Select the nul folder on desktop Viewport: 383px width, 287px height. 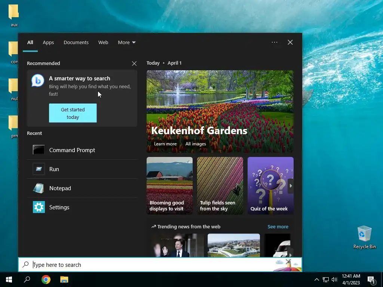click(13, 89)
